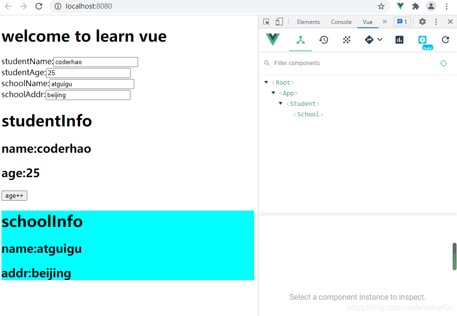This screenshot has width=457, height=316.
Task: Select the Student component
Action: (303, 103)
